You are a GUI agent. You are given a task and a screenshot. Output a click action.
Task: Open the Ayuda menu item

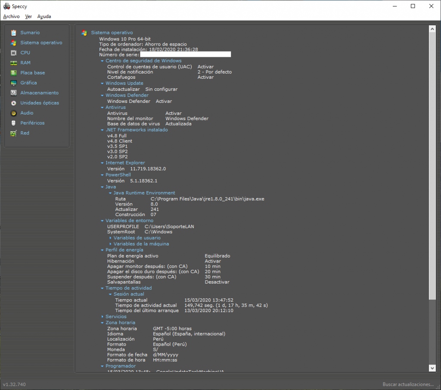(x=44, y=16)
